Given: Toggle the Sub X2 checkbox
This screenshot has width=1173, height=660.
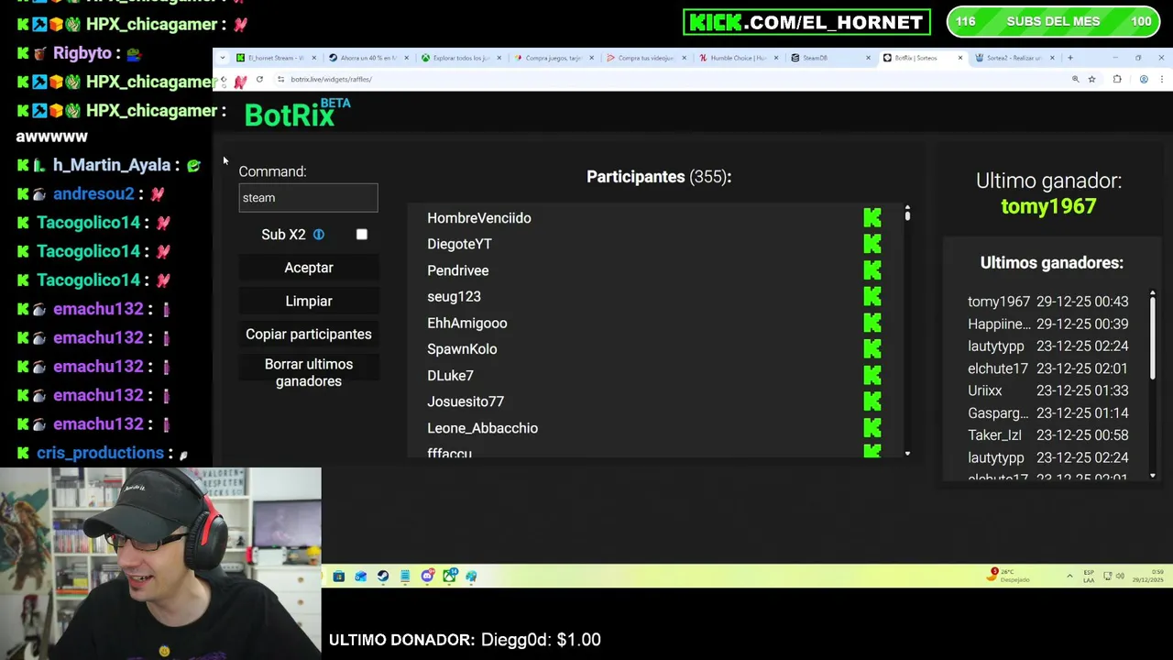Looking at the screenshot, I should point(362,235).
